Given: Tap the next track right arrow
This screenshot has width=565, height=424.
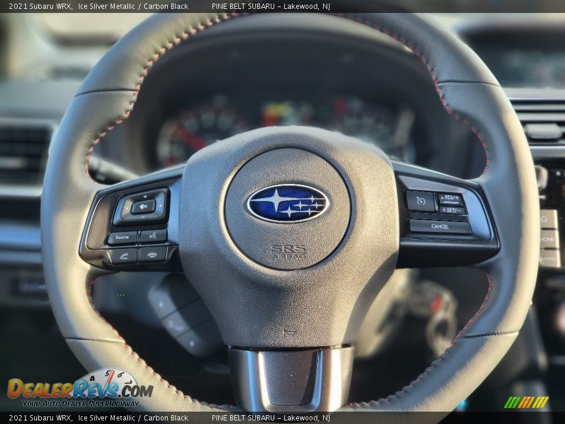Looking at the screenshot, I should pyautogui.click(x=161, y=206).
